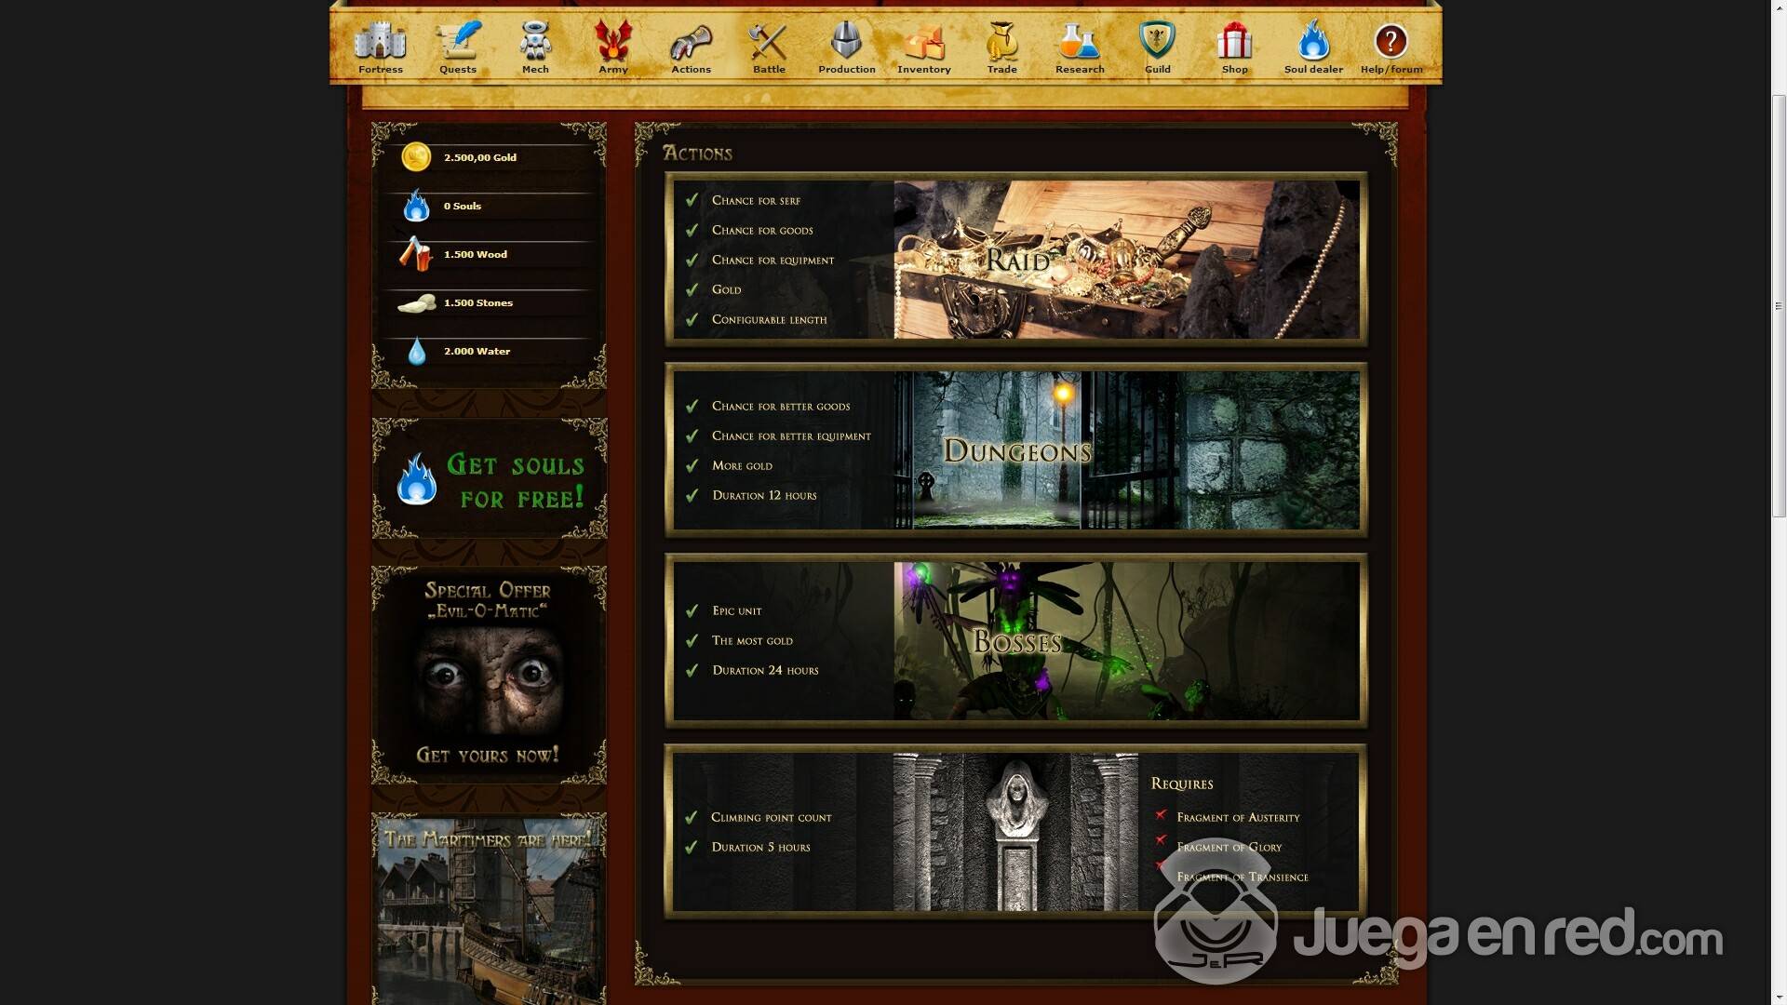The height and width of the screenshot is (1005, 1787).
Task: Click Get Souls For Free banner
Action: pyautogui.click(x=490, y=479)
